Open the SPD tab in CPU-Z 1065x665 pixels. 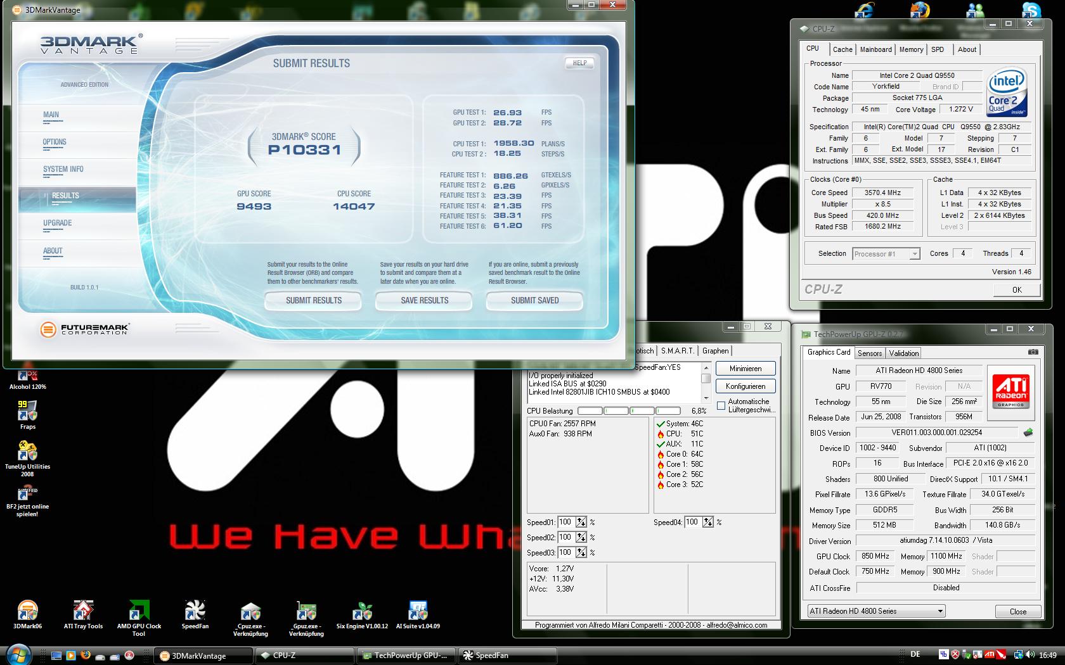point(938,49)
